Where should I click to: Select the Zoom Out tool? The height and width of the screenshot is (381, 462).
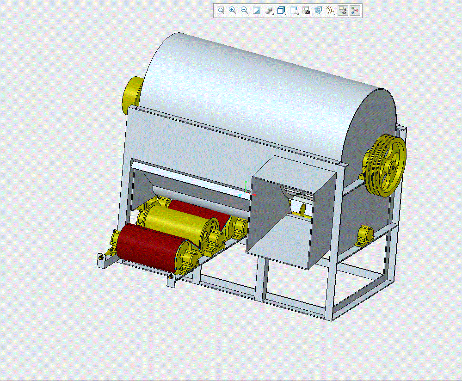245,11
